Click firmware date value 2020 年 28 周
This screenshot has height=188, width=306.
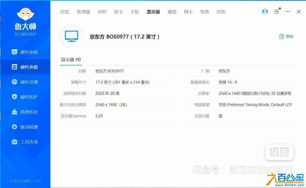coord(107,93)
